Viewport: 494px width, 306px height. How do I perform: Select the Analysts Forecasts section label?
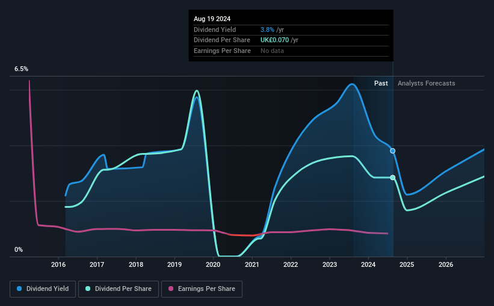[426, 83]
